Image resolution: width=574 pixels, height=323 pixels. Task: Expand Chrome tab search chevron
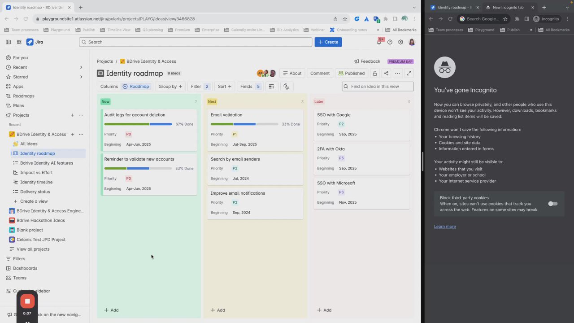[414, 7]
